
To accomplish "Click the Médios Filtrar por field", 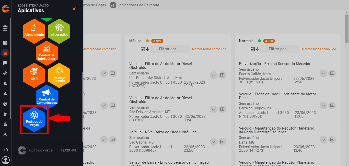I will [170, 49].
